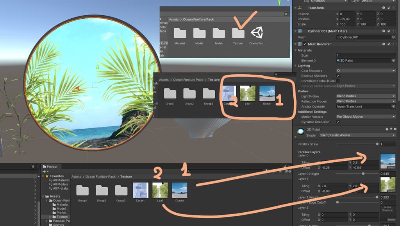The image size is (400, 226).
Task: Open 3D Paint material preset icon
Action: coord(391,129)
